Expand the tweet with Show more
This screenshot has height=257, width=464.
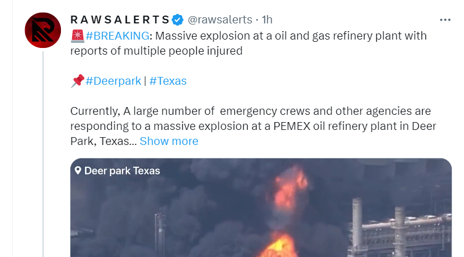[169, 141]
